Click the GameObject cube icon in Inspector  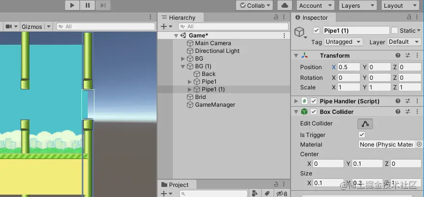coord(299,32)
